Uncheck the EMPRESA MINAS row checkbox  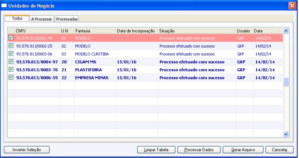pyautogui.click(x=11, y=77)
